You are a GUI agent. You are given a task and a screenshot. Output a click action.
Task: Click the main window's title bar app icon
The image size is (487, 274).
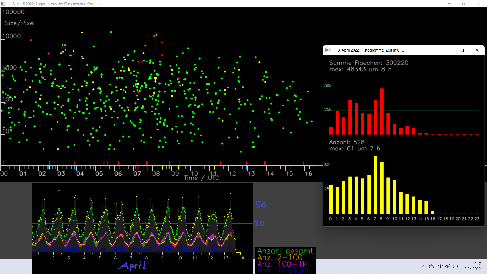point(3,4)
